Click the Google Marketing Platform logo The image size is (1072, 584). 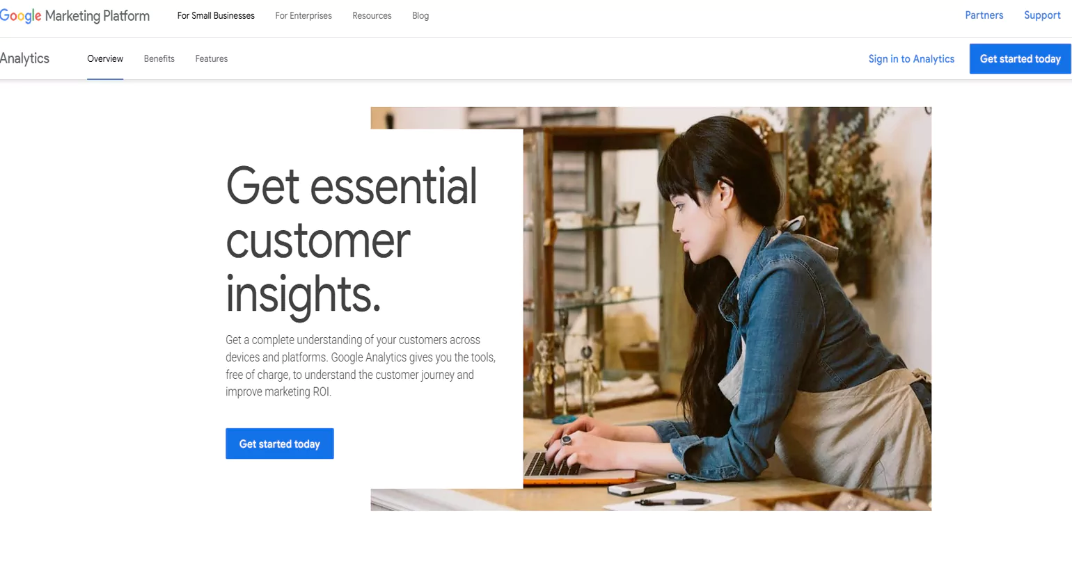[74, 15]
